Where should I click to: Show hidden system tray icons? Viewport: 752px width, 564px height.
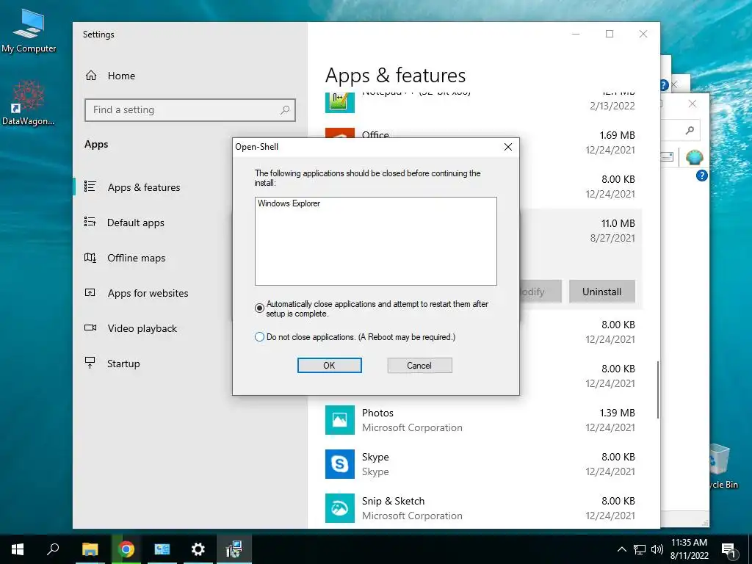[621, 549]
